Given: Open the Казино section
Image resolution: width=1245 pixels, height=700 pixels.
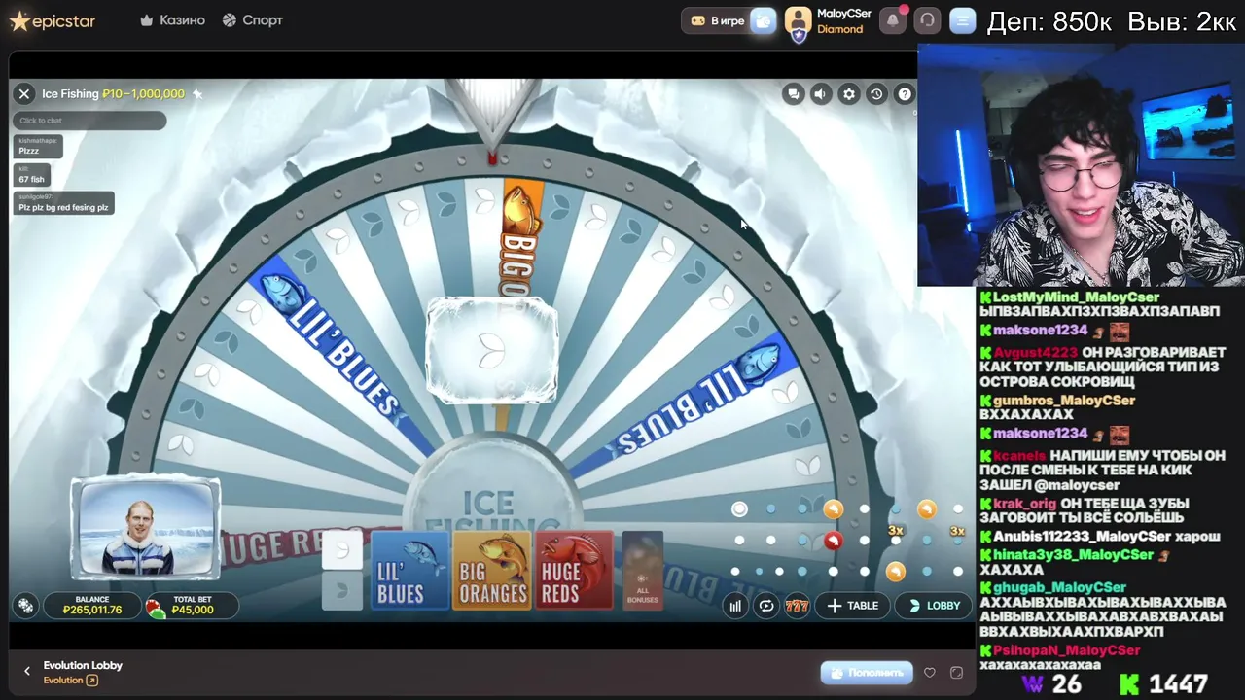Looking at the screenshot, I should pyautogui.click(x=172, y=20).
